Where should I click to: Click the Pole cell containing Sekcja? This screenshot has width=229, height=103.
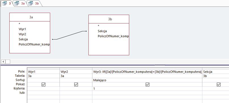[216, 72]
